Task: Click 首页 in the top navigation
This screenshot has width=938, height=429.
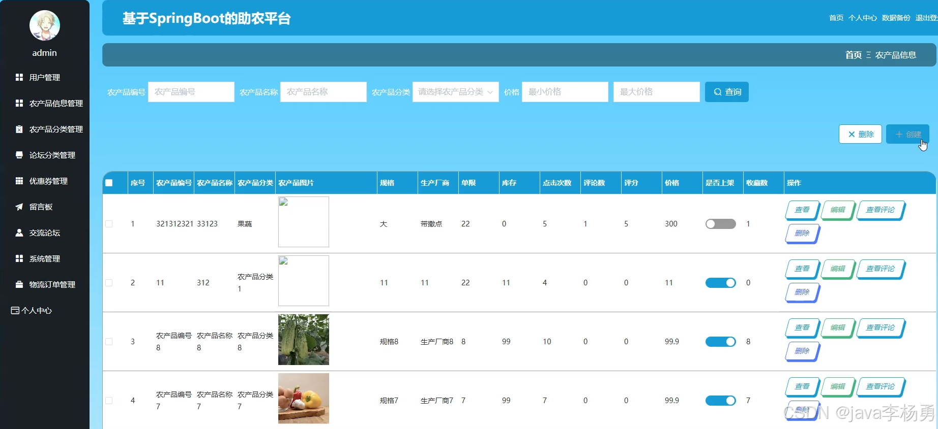Action: [x=836, y=18]
